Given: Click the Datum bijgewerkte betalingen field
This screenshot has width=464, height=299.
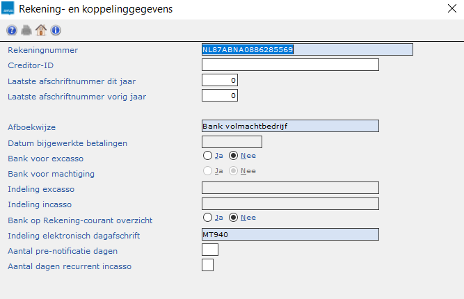Looking at the screenshot, I should (232, 142).
